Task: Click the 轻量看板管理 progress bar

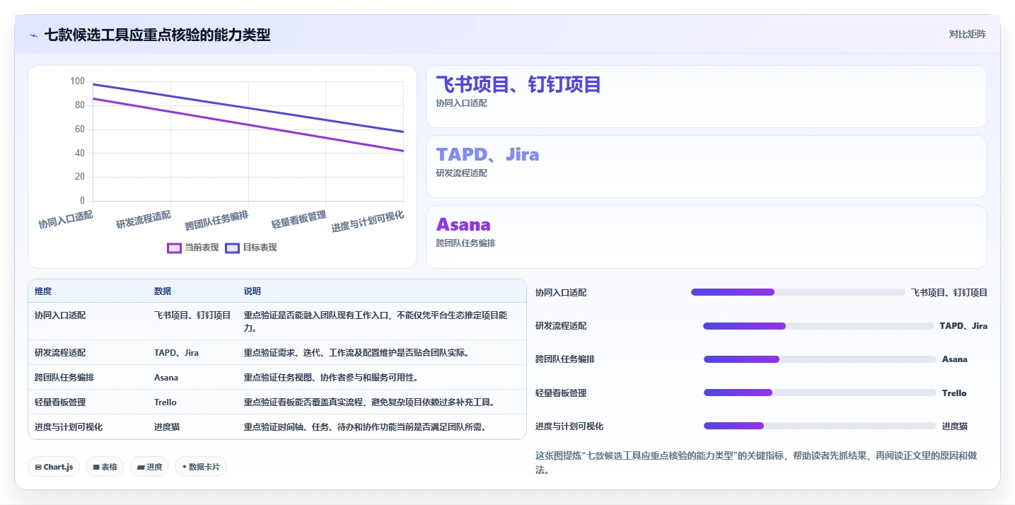Action: point(820,393)
